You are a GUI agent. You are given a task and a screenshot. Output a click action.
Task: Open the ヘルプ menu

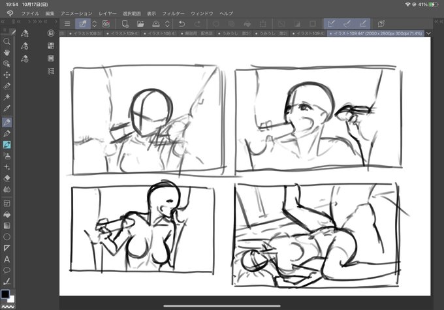click(x=227, y=13)
